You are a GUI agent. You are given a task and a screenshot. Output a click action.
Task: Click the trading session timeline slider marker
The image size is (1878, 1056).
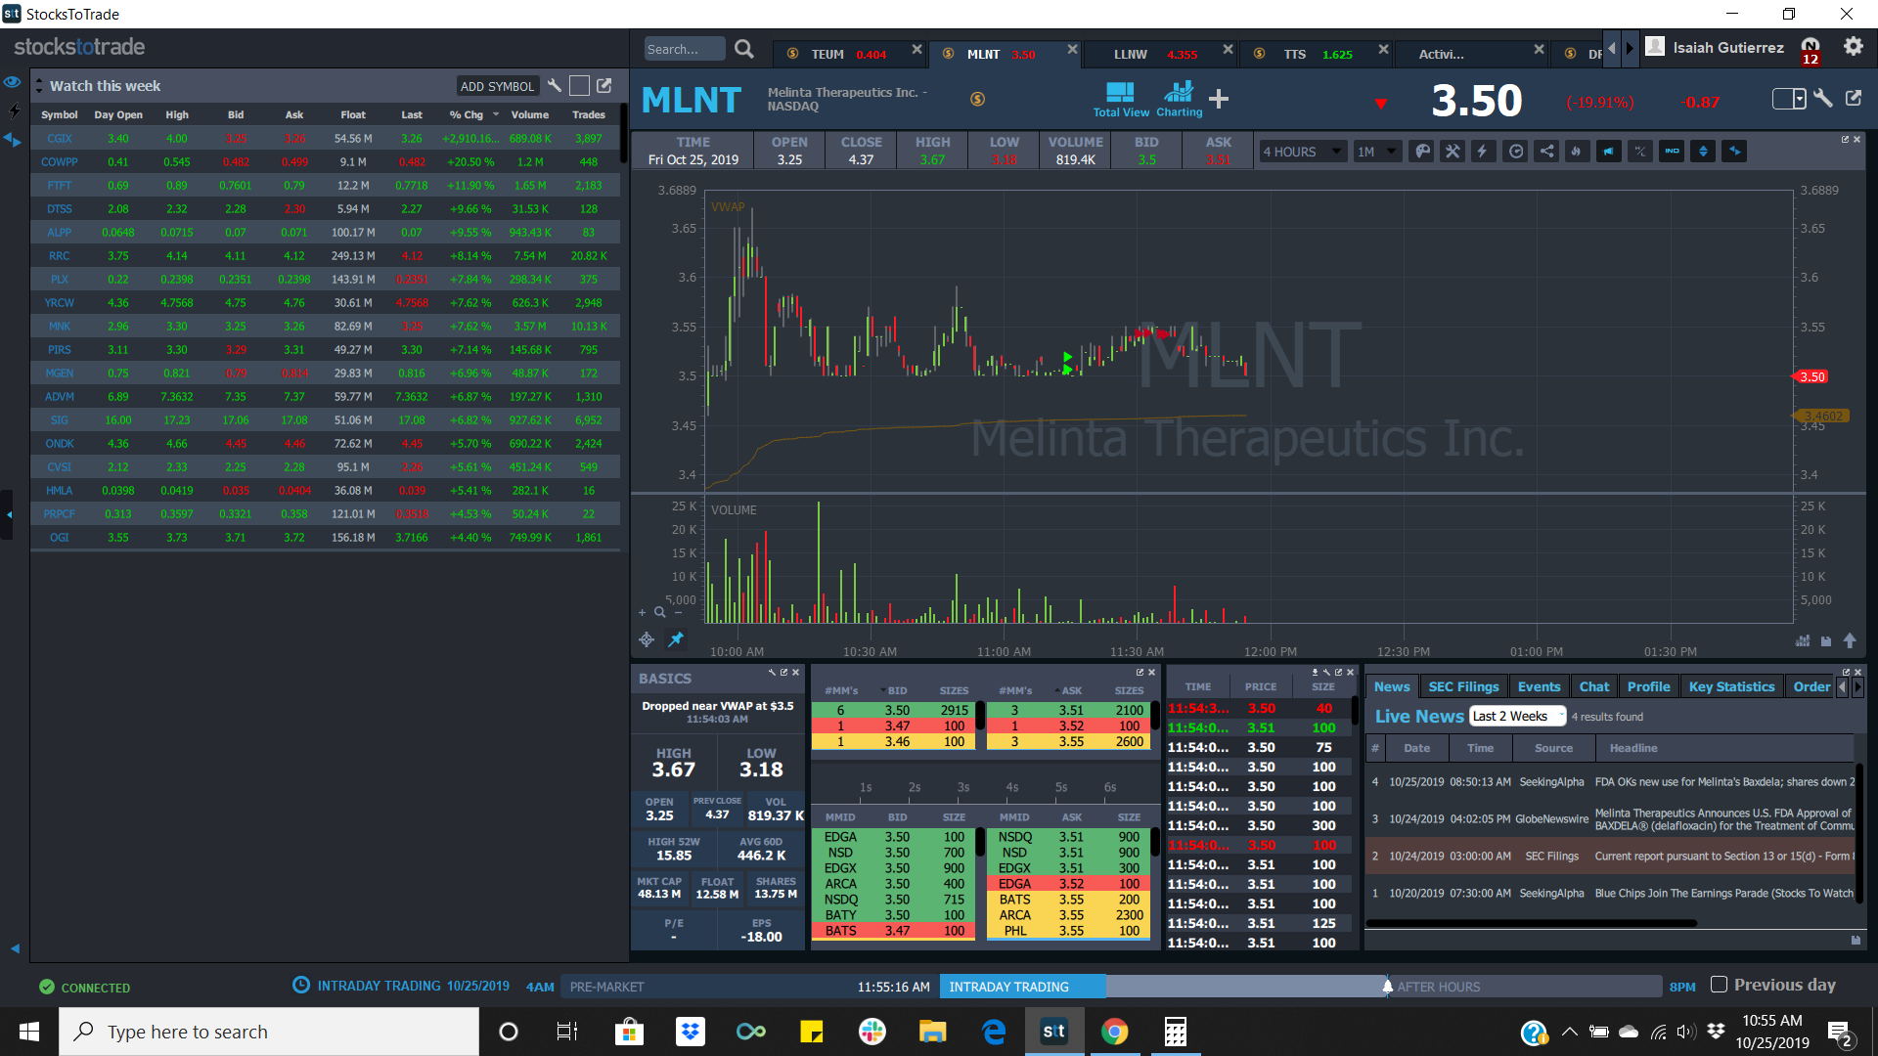(x=1387, y=986)
